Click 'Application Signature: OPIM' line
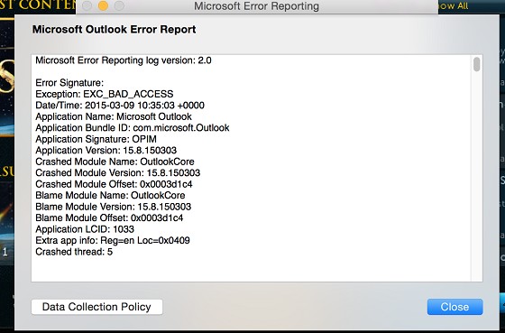 coord(96,139)
